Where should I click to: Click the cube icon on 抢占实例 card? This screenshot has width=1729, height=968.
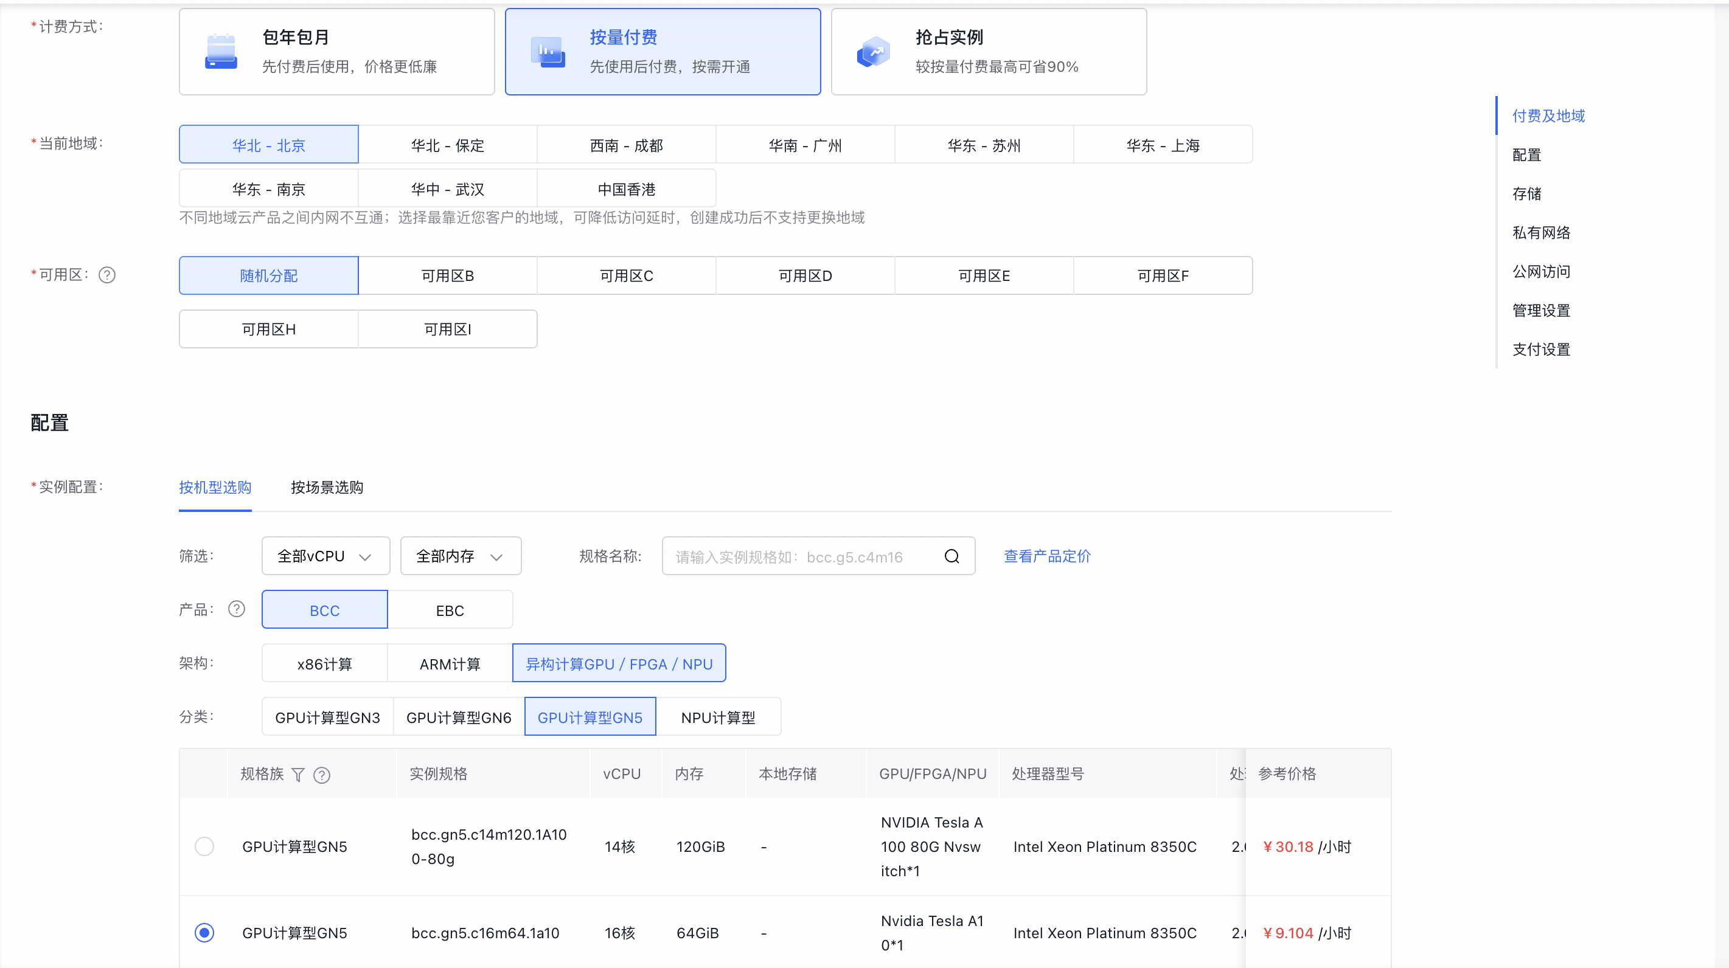873,52
